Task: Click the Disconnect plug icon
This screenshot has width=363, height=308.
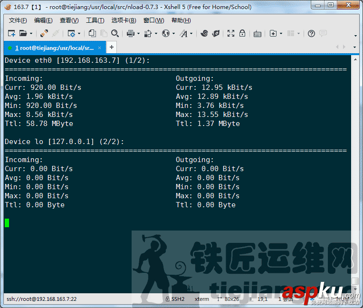Action: click(x=44, y=33)
